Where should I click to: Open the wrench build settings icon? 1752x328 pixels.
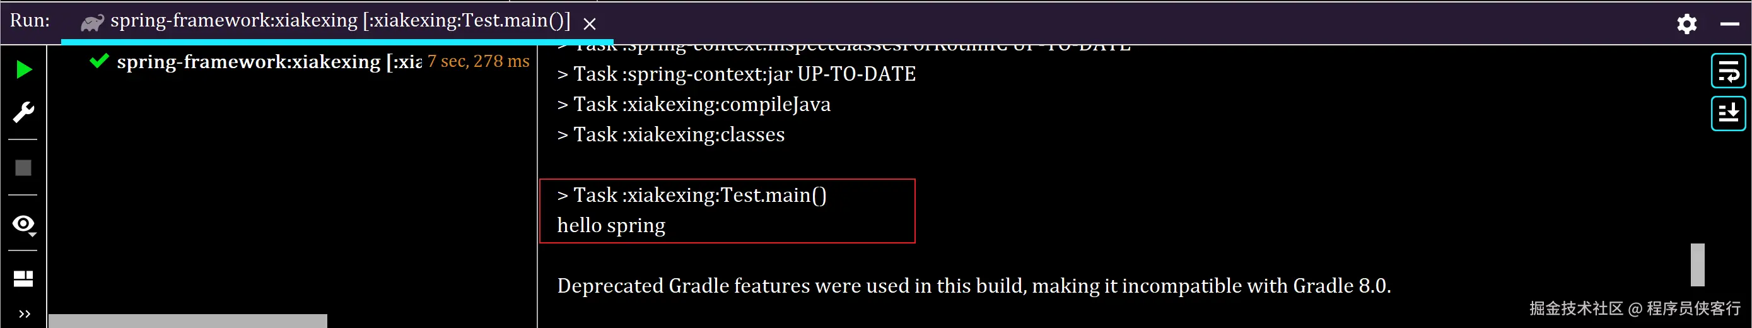(24, 112)
